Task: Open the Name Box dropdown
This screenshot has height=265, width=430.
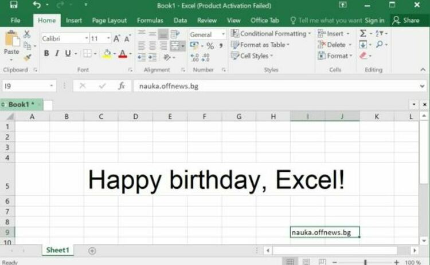Action: (51, 86)
